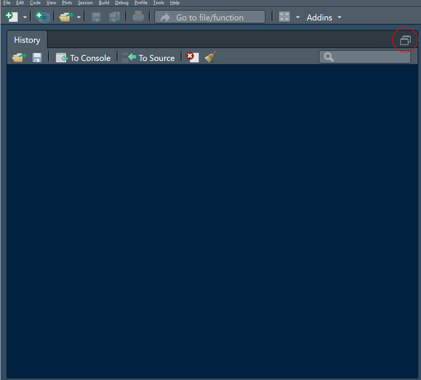This screenshot has height=380, width=421.
Task: Load history from a file
Action: (19, 57)
